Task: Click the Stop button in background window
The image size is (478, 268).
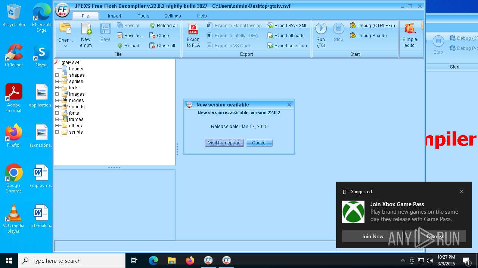Action: point(438,45)
